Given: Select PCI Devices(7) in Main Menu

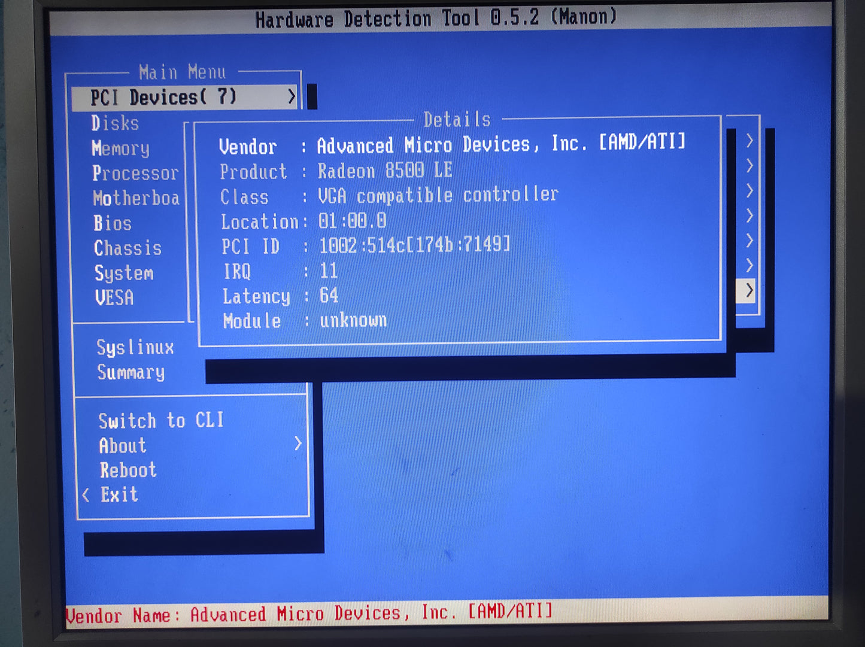Looking at the screenshot, I should (x=163, y=97).
